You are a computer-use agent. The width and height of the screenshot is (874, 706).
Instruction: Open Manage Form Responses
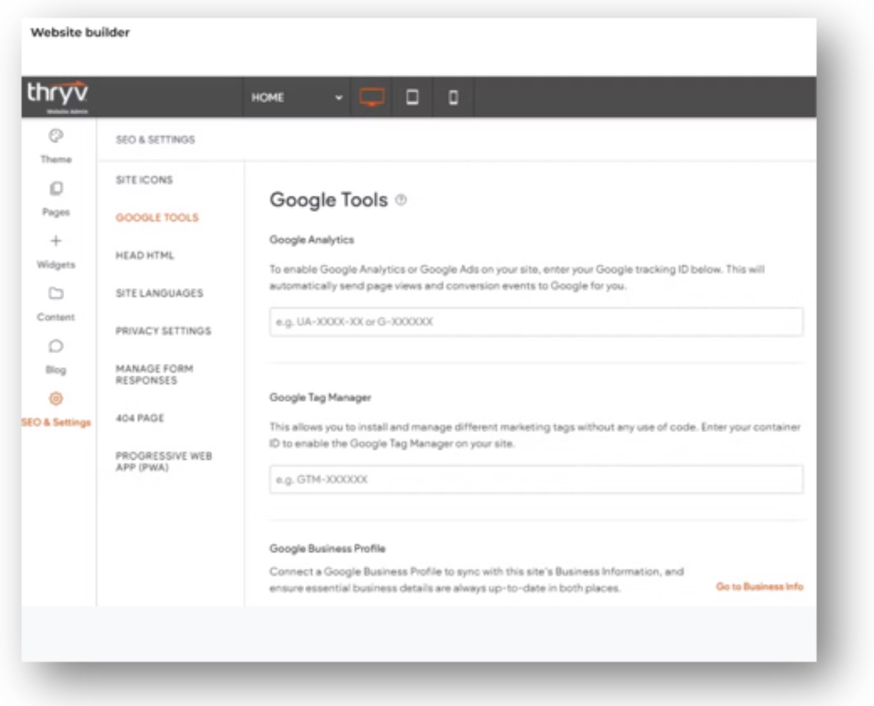coord(155,374)
